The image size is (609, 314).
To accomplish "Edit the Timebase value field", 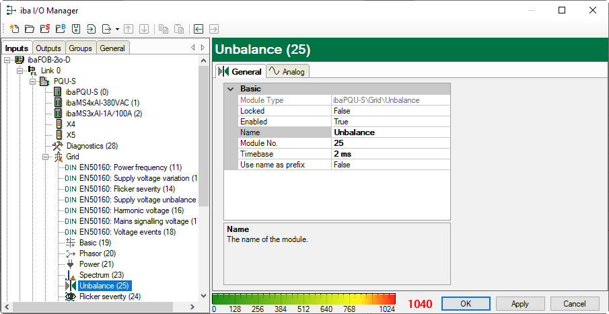I will click(x=390, y=154).
